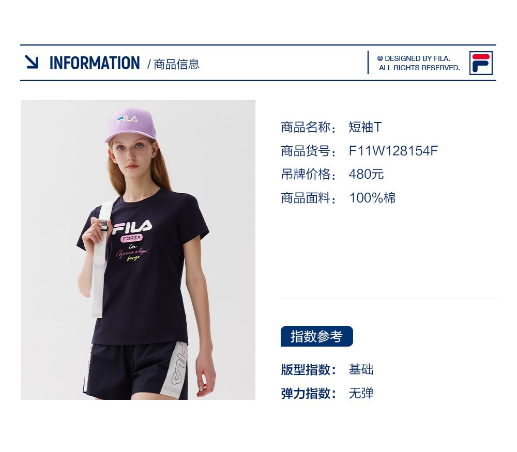Click the white bag strap in the photo
The image size is (517, 452).
(99, 263)
